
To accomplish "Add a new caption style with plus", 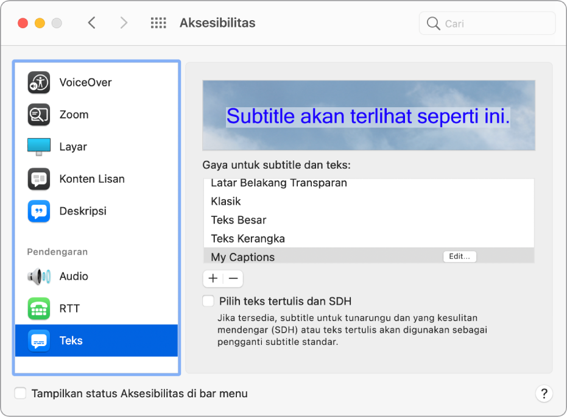I will 213,278.
